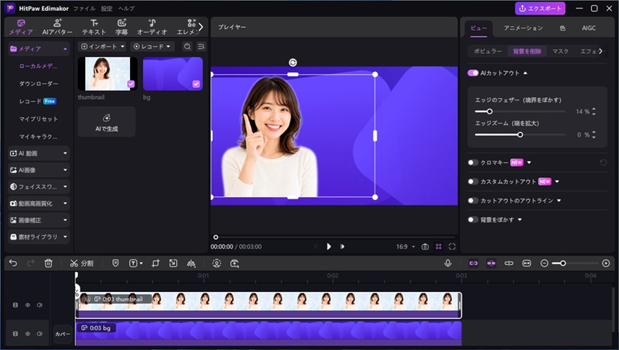Click the fit-timeline width icon
The height and width of the screenshot is (350, 619).
(x=527, y=263)
